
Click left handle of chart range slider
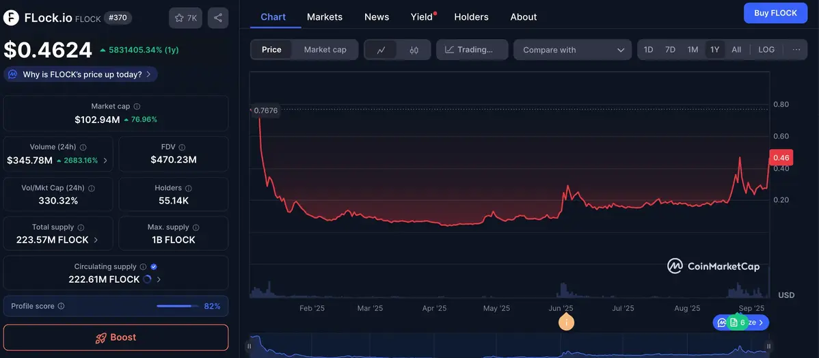tap(250, 346)
